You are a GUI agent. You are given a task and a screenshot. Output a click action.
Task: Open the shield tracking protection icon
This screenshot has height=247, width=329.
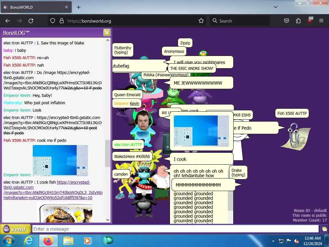point(53,21)
